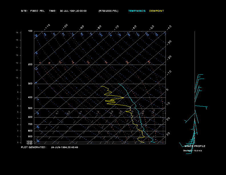226x175 pixels.
Task: Click the 30 temperature label on right edge
Action: (x=168, y=134)
